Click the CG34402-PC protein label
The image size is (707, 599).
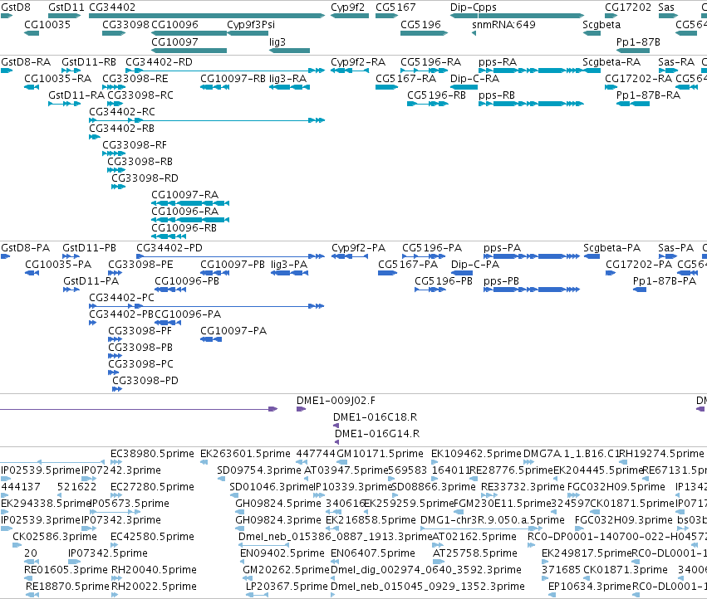coord(122,298)
